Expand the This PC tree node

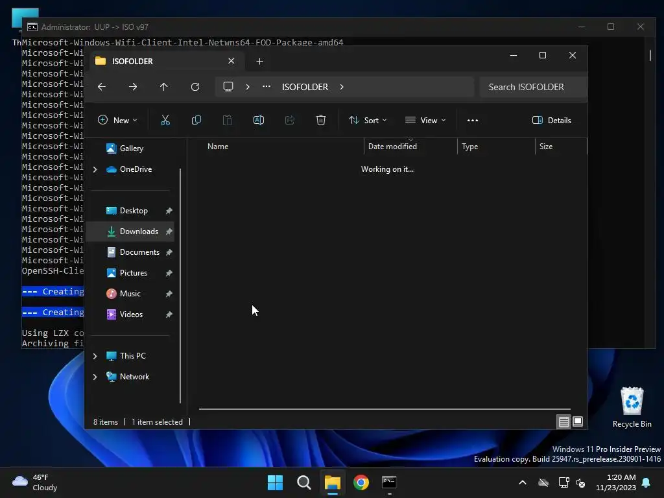[x=95, y=356]
